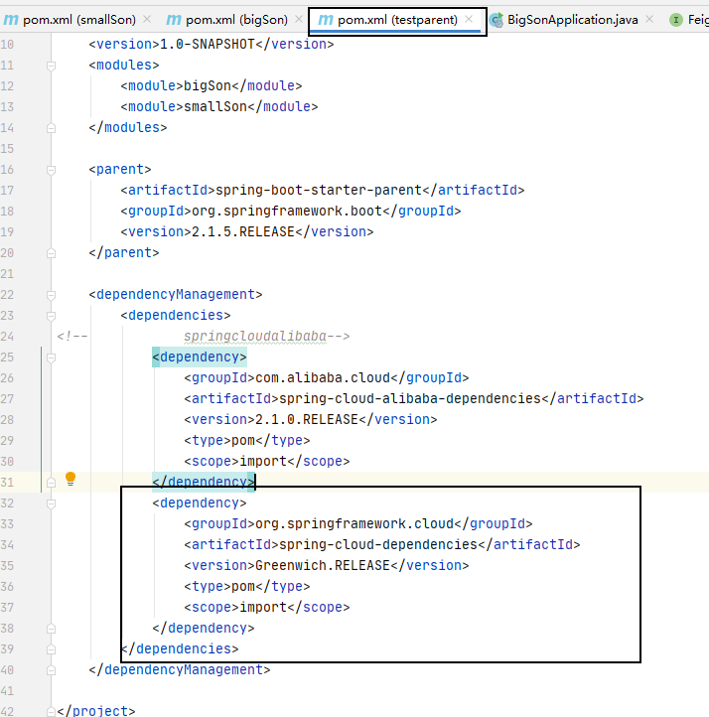The width and height of the screenshot is (709, 717).
Task: Close the pom.xml (smallSon) tab
Action: [x=147, y=19]
